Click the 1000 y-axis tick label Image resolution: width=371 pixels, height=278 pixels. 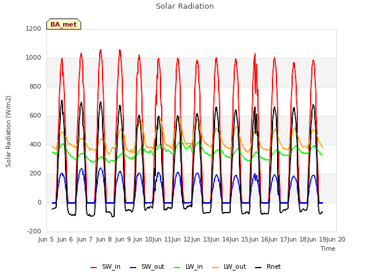[34, 58]
